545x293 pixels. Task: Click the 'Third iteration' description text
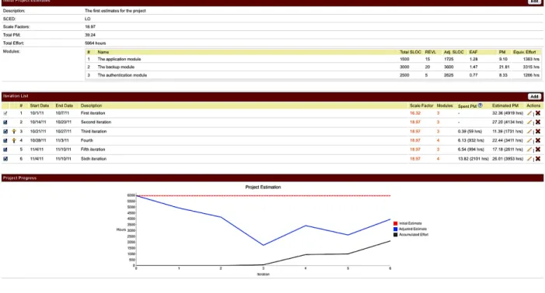pos(94,132)
